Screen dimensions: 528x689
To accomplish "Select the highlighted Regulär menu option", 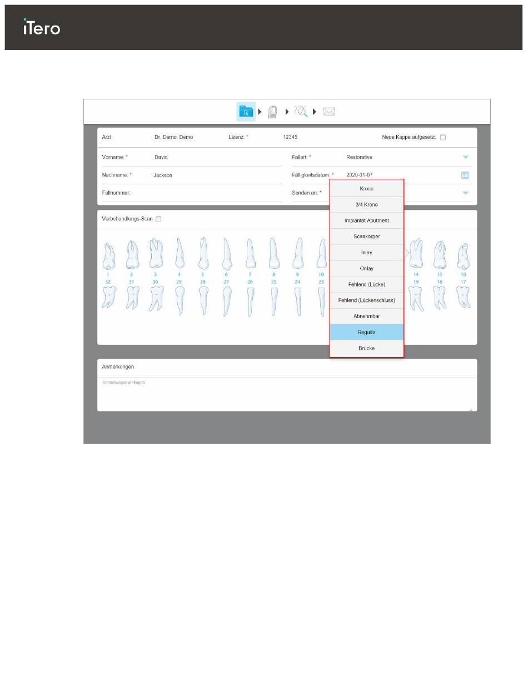I will 366,333.
